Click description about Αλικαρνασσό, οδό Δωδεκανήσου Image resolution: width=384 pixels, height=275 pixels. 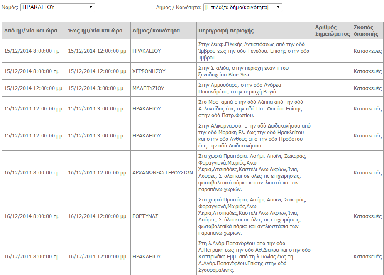click(x=254, y=135)
